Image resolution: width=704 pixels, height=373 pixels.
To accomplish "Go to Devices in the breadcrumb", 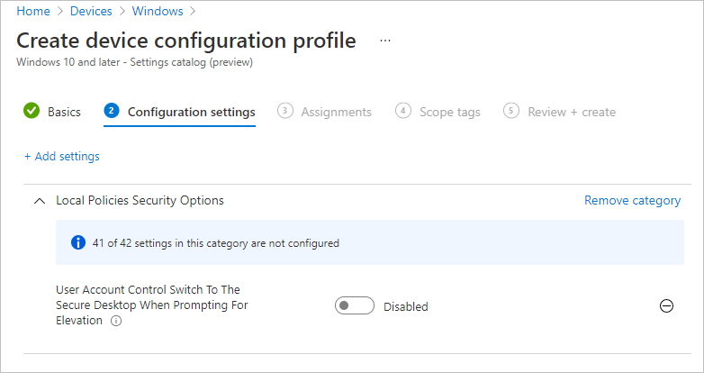I will point(91,12).
